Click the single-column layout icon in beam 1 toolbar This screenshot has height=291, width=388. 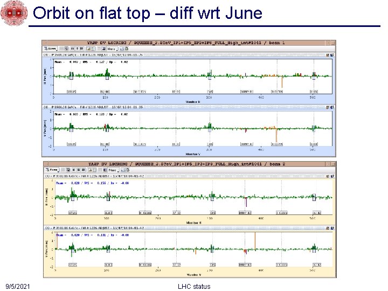click(x=77, y=48)
